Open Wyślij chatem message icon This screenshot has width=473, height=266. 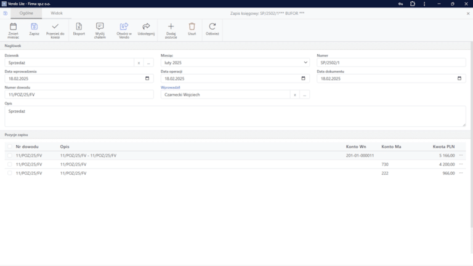click(x=100, y=26)
